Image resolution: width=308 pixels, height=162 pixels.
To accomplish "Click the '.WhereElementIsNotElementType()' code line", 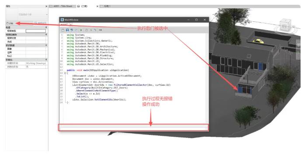I will tap(97, 91).
